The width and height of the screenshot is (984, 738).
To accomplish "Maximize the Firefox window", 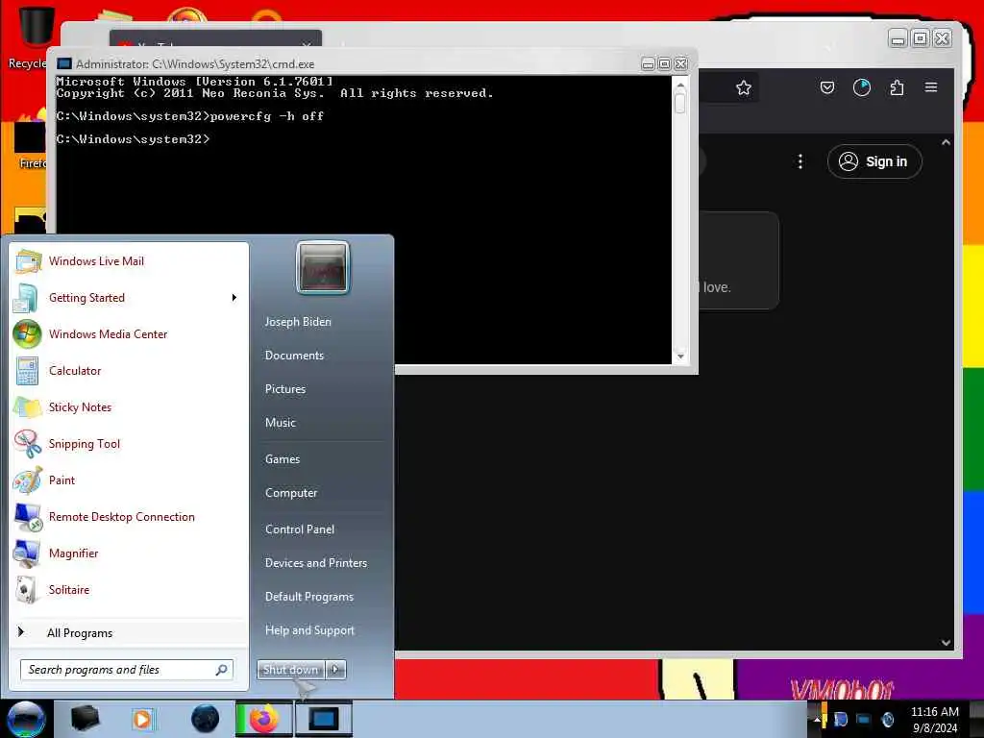I will [920, 38].
